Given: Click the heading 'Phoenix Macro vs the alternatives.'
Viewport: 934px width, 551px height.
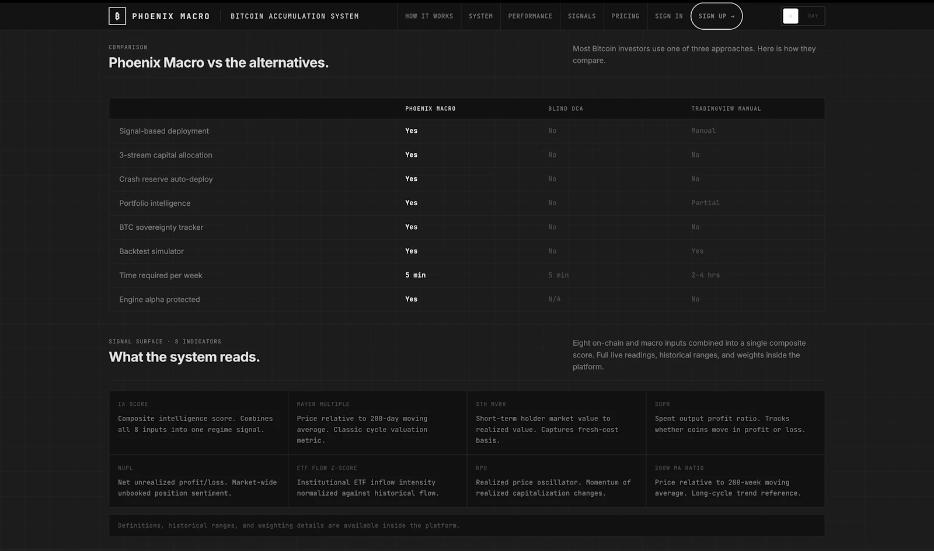Looking at the screenshot, I should point(218,62).
